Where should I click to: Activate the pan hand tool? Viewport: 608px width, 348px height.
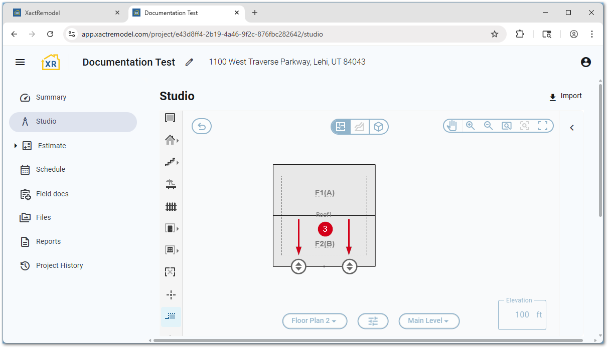(x=452, y=126)
